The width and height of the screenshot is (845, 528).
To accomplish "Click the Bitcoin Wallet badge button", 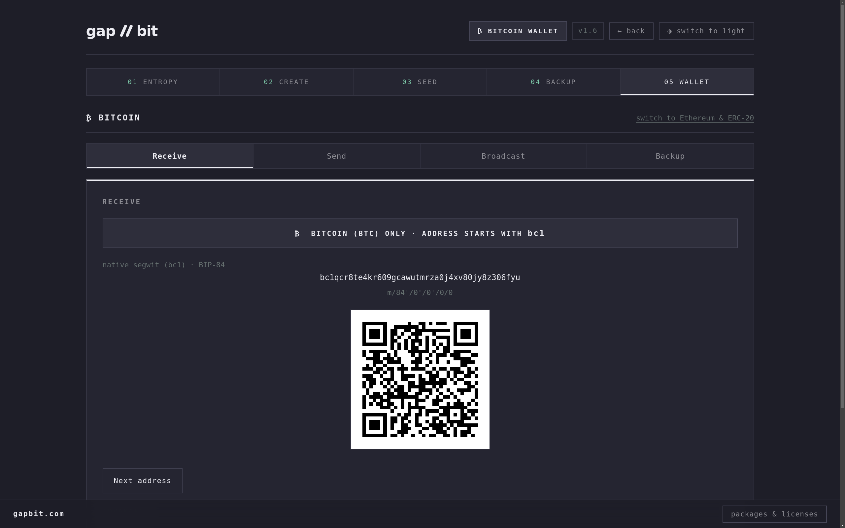I will coord(518,31).
